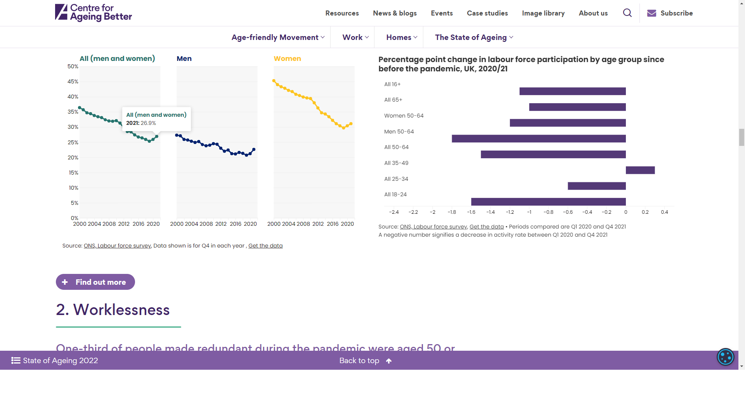Click the page vertical scrollbar thumb
The width and height of the screenshot is (745, 419).
click(742, 137)
